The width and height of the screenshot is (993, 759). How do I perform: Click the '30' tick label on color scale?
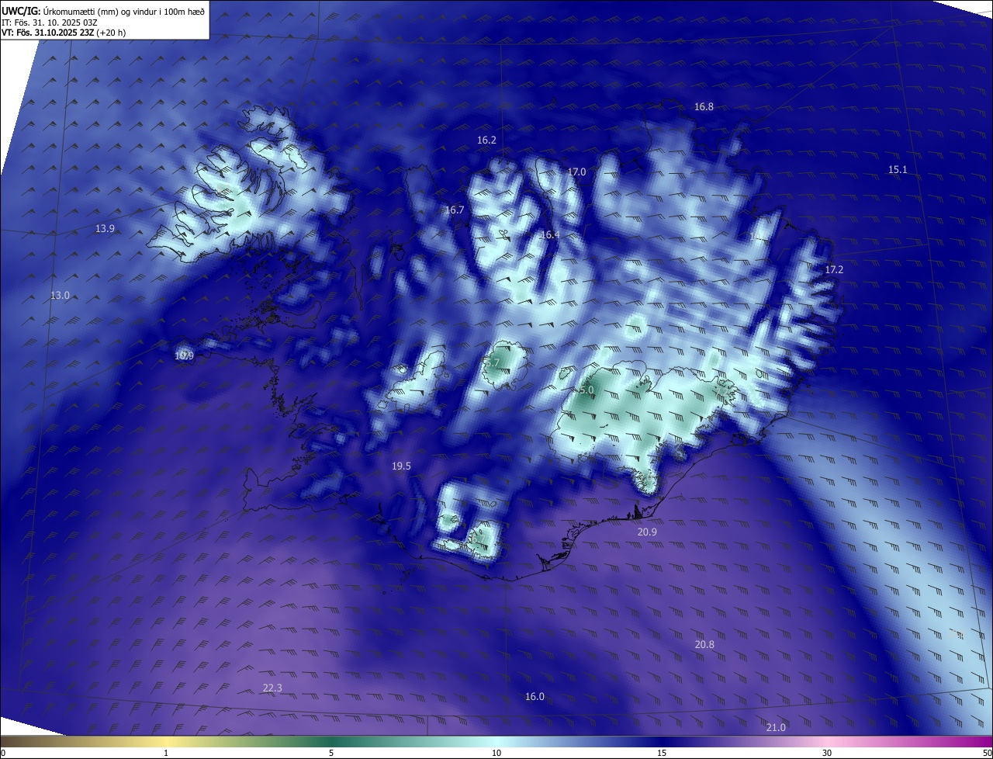(827, 753)
